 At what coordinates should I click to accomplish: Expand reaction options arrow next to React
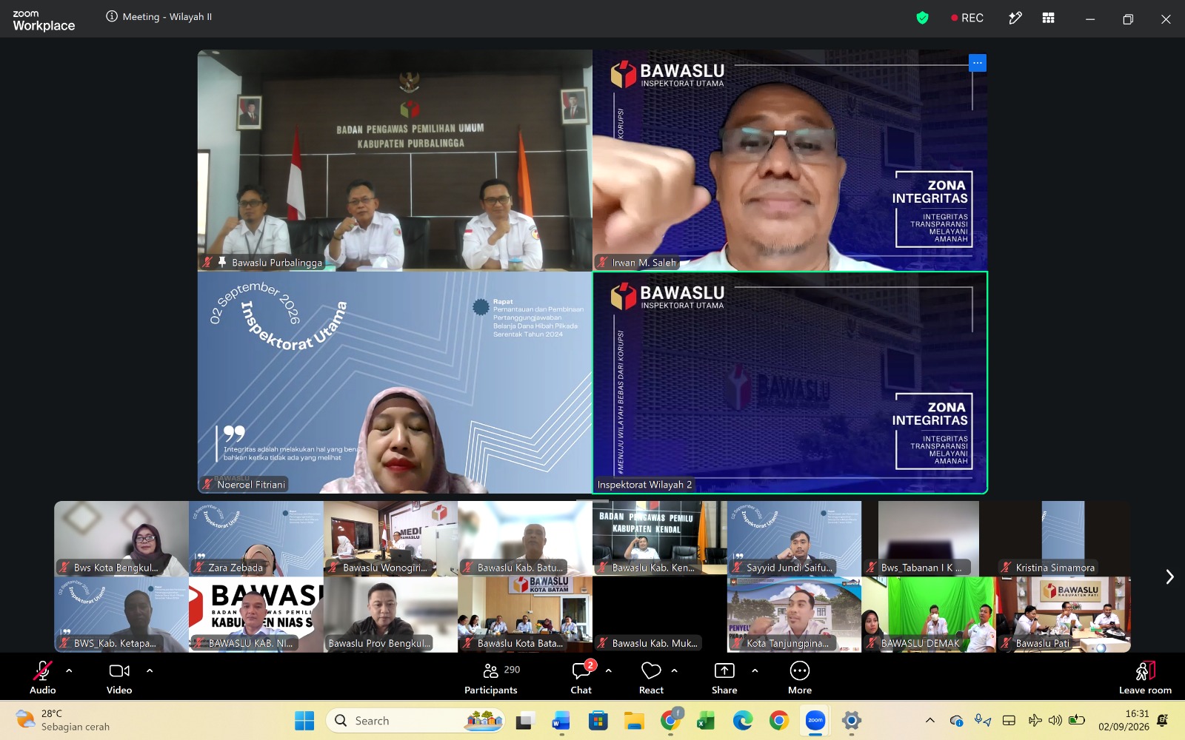point(675,670)
